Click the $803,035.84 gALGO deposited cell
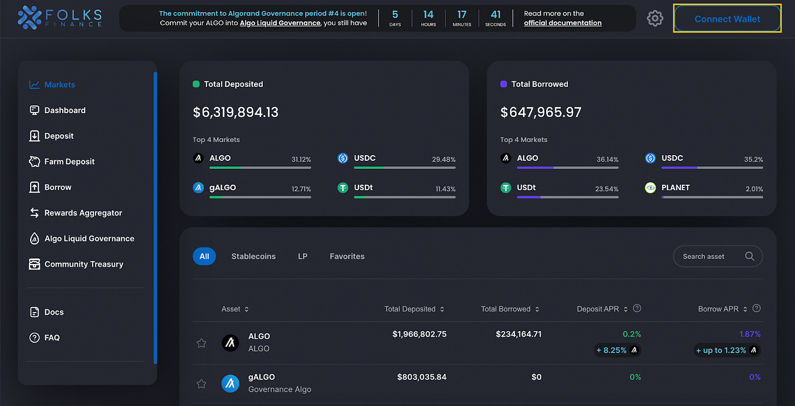 tap(422, 377)
